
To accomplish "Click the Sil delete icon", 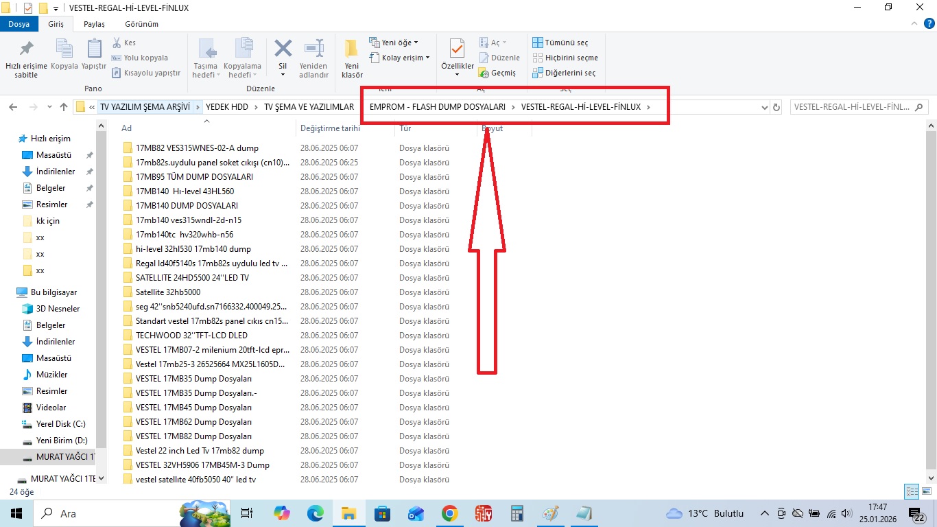I will (x=283, y=49).
